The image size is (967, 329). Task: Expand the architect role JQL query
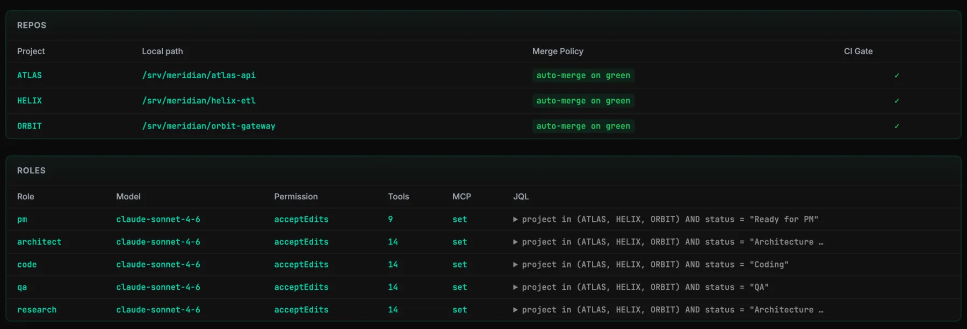515,242
